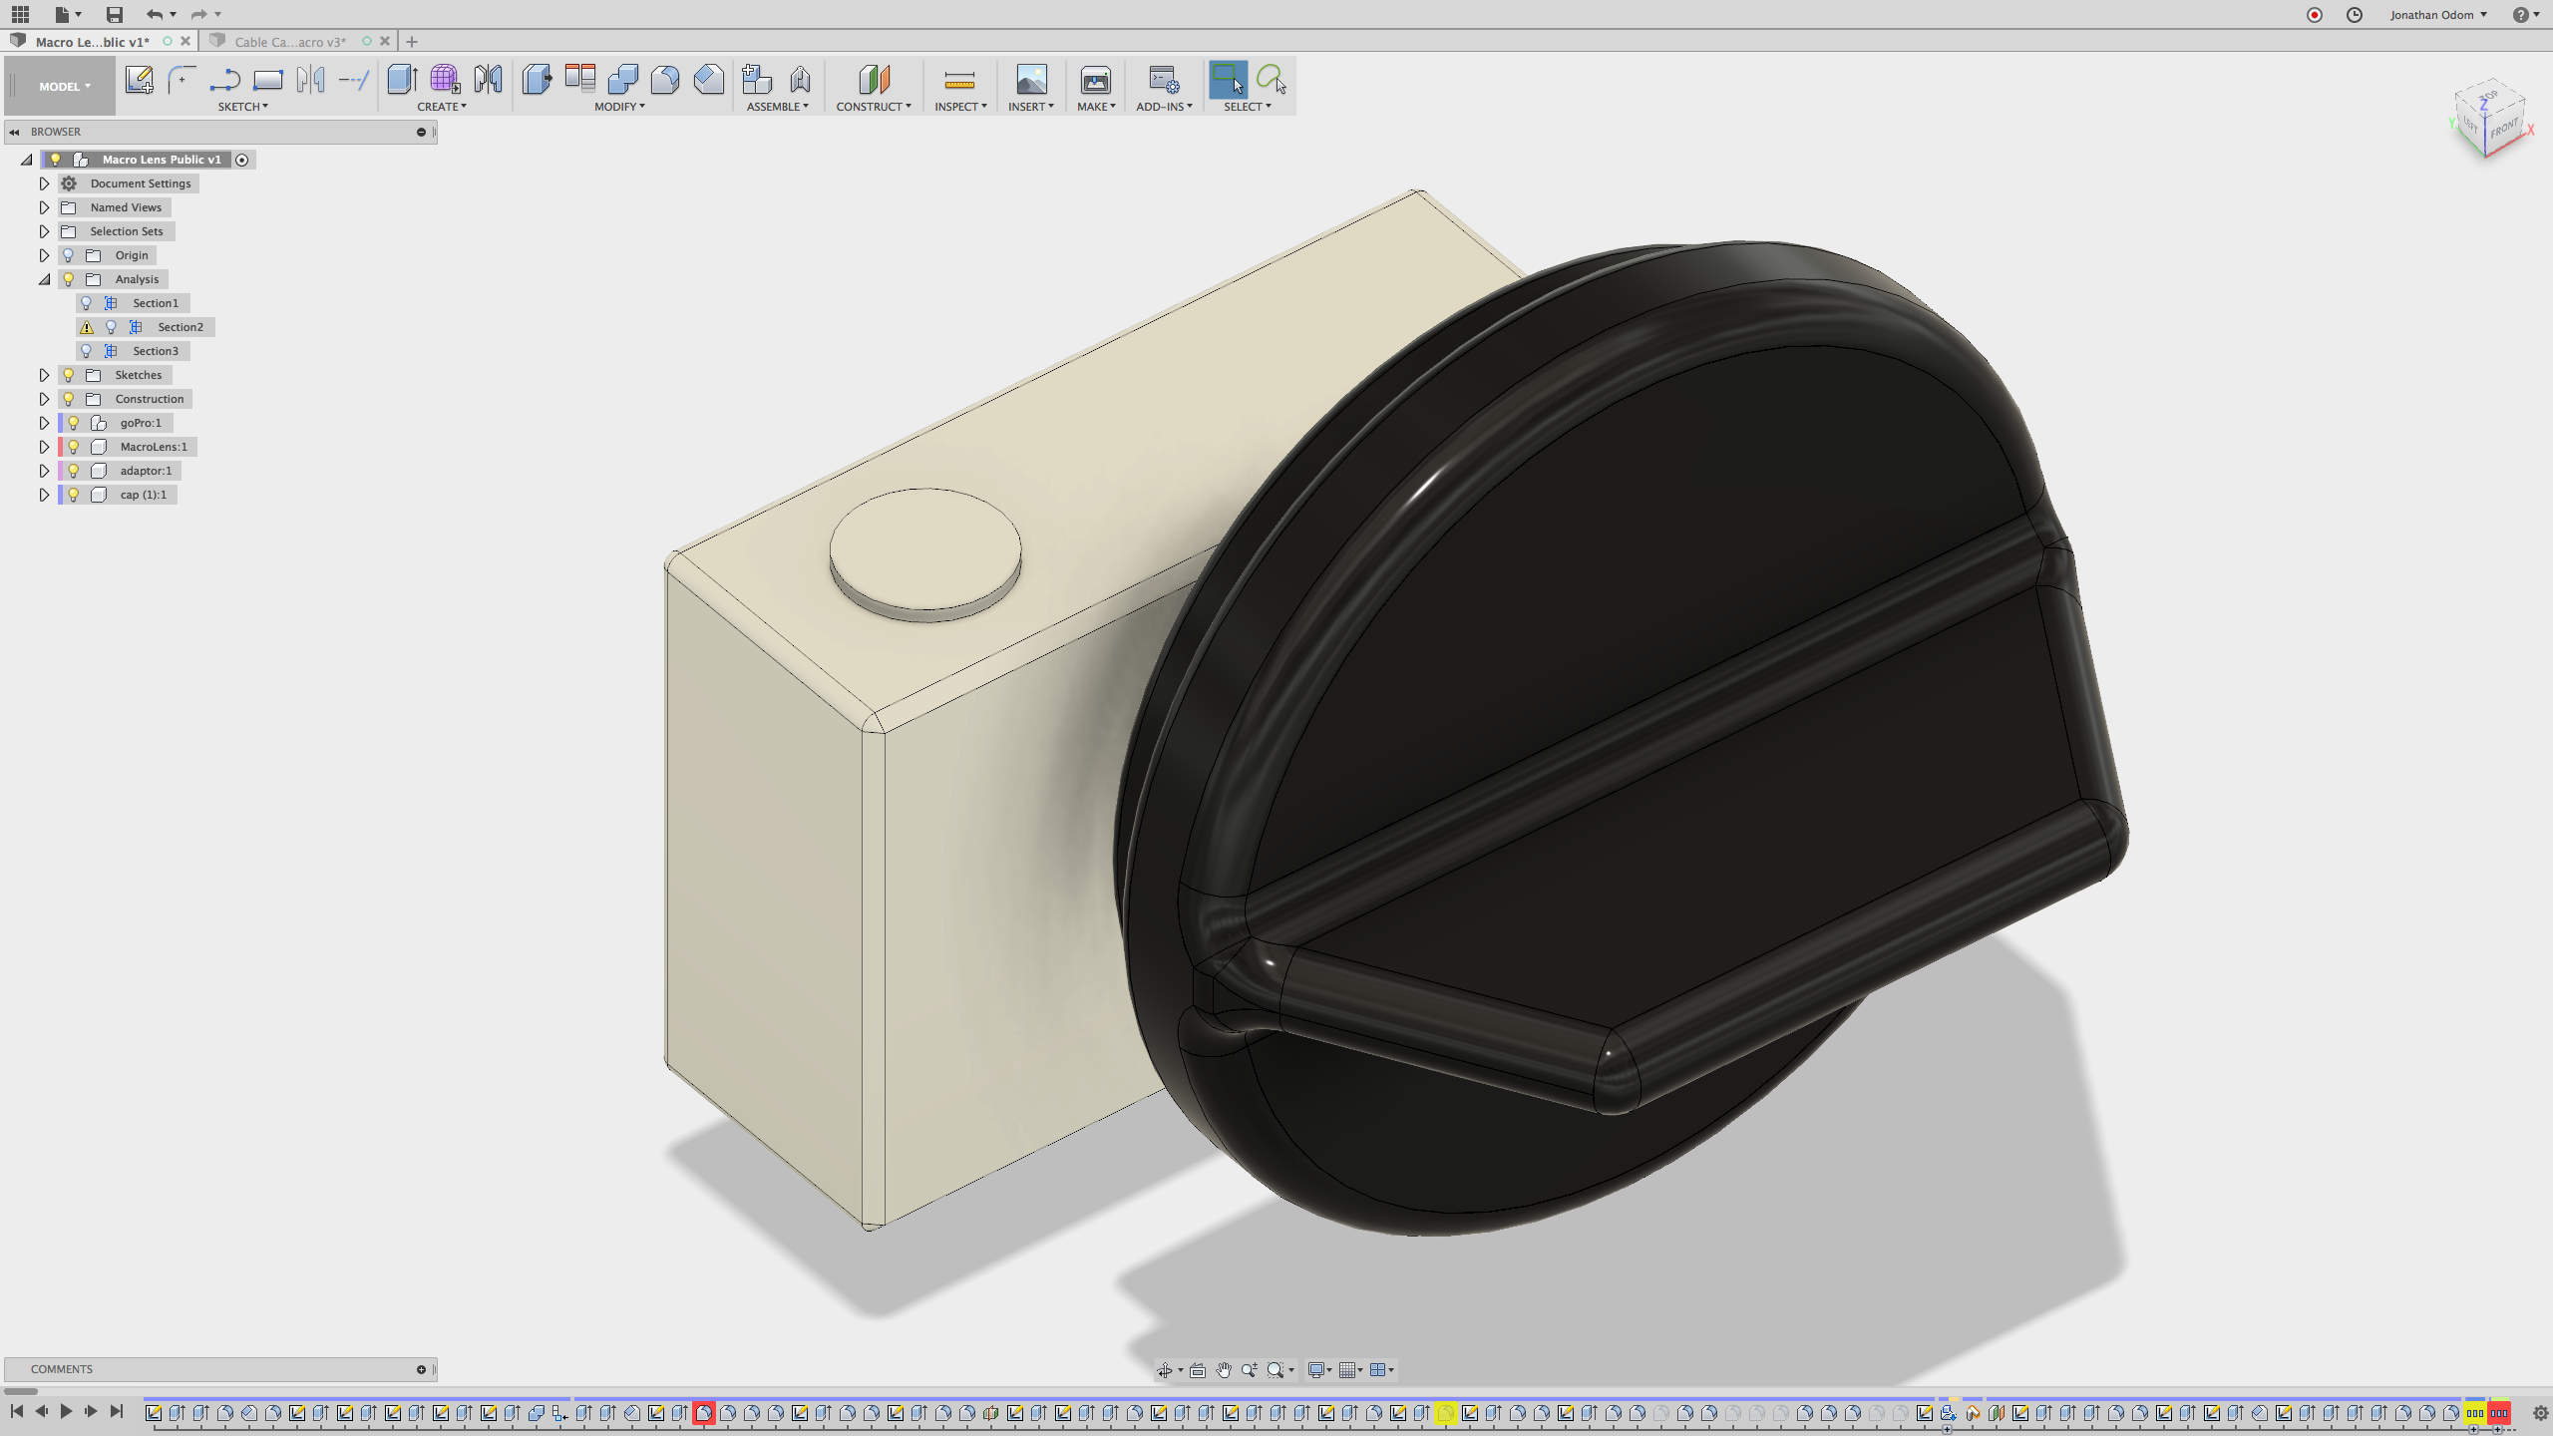Select the Chamfer modify tool
2553x1436 pixels.
coord(708,79)
